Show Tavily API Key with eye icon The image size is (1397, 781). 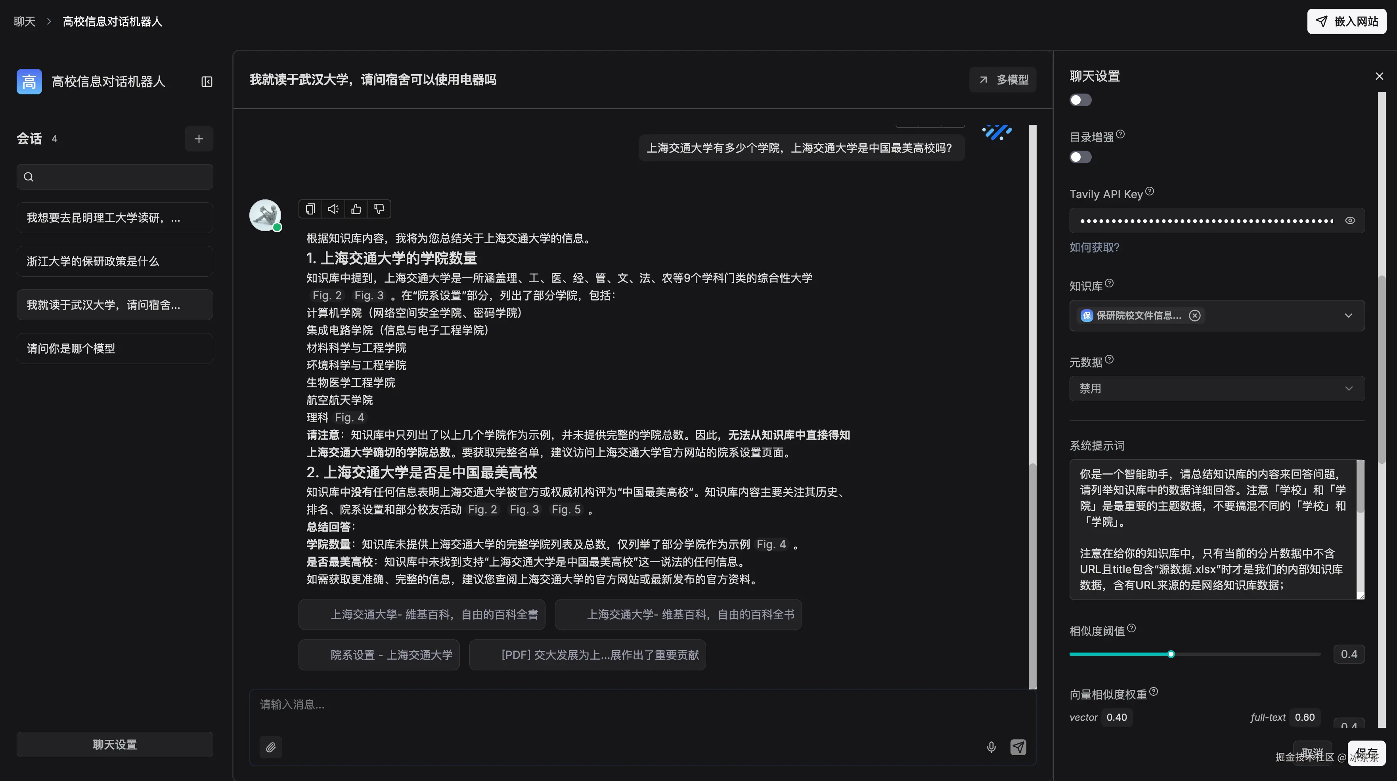1350,221
